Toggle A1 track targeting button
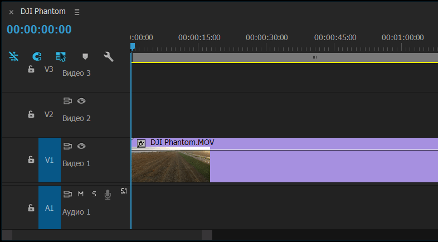The image size is (438, 242). (x=50, y=207)
